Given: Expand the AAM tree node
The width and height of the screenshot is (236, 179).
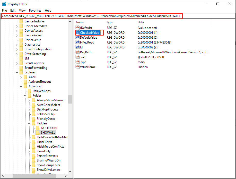Looking at the screenshot, I should click(x=21, y=77).
